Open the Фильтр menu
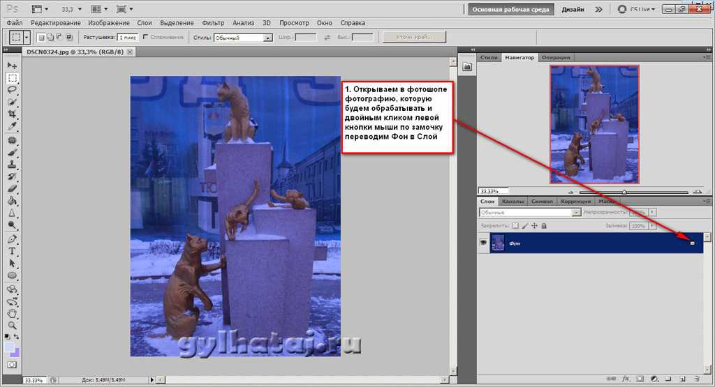 pyautogui.click(x=214, y=23)
